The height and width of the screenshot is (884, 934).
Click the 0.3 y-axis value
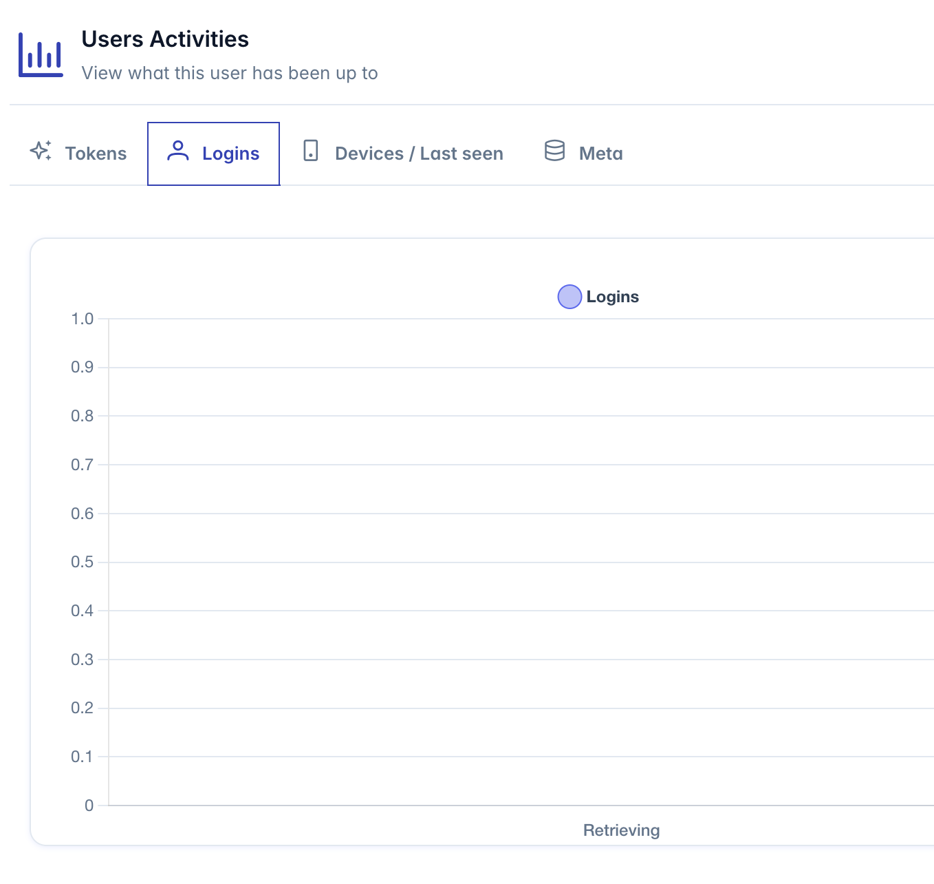pyautogui.click(x=82, y=660)
